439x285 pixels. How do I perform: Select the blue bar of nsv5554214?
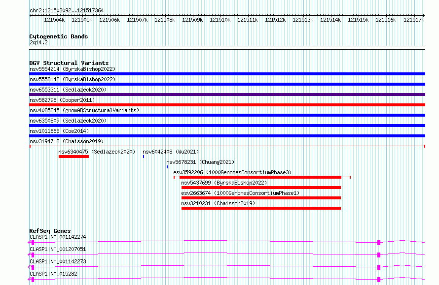pyautogui.click(x=227, y=74)
